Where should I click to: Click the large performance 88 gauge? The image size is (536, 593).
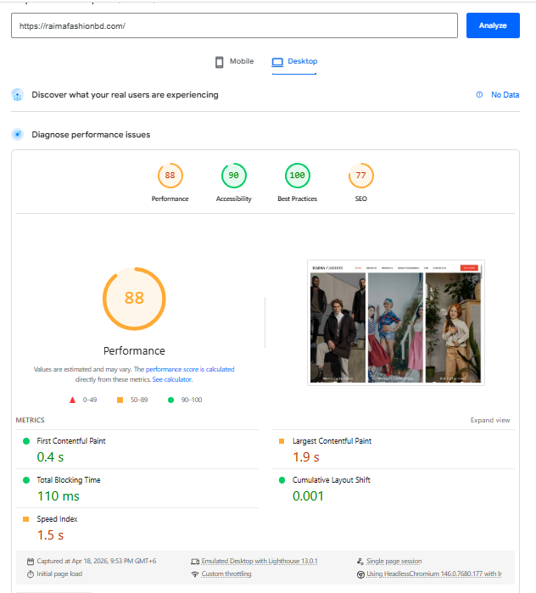pos(134,298)
